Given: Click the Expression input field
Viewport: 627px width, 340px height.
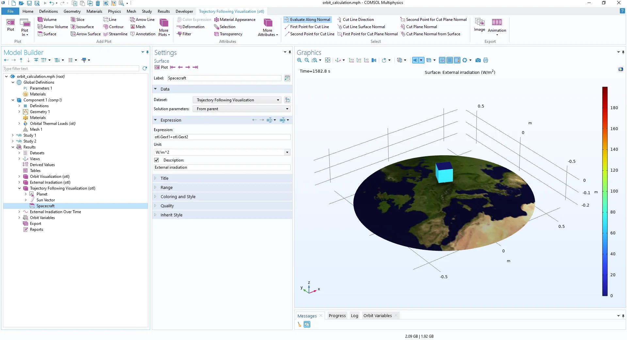Looking at the screenshot, I should pyautogui.click(x=222, y=137).
